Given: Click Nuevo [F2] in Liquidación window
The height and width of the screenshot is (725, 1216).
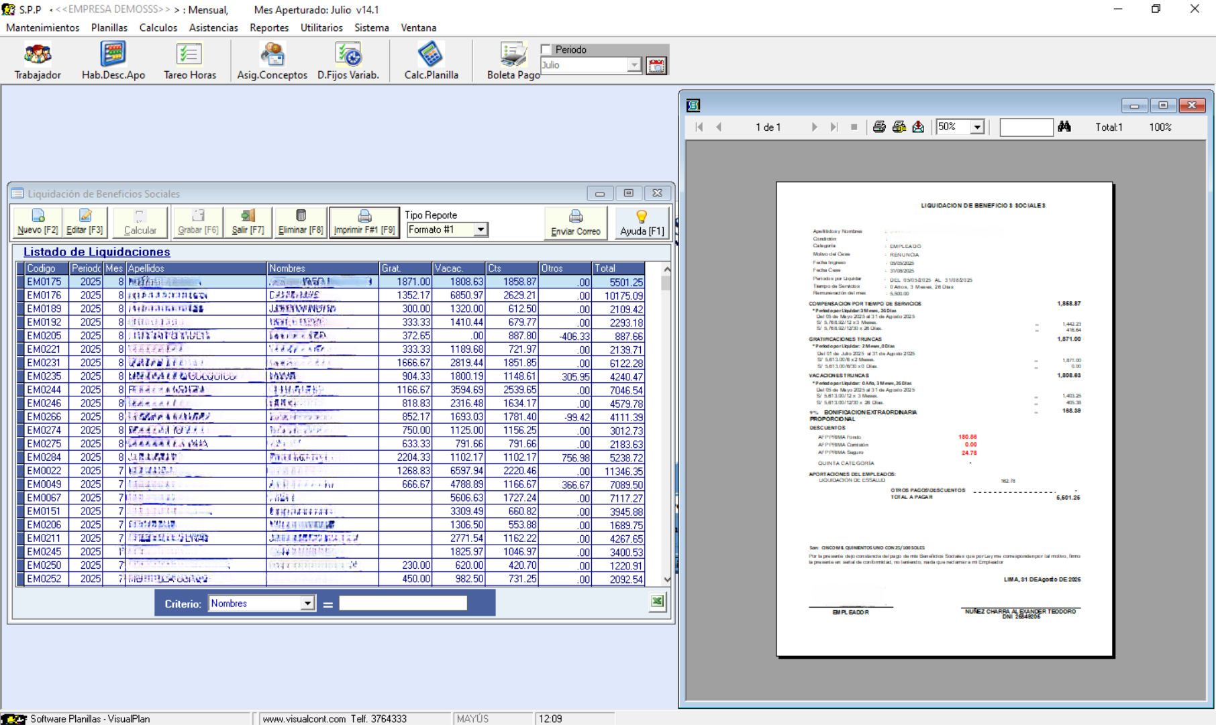Looking at the screenshot, I should (38, 223).
